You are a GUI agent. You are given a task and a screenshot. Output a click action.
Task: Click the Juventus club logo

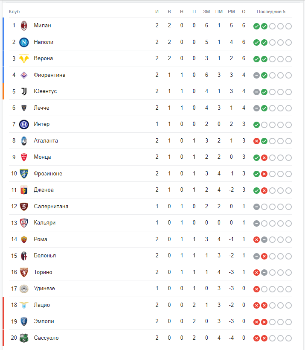click(x=24, y=91)
